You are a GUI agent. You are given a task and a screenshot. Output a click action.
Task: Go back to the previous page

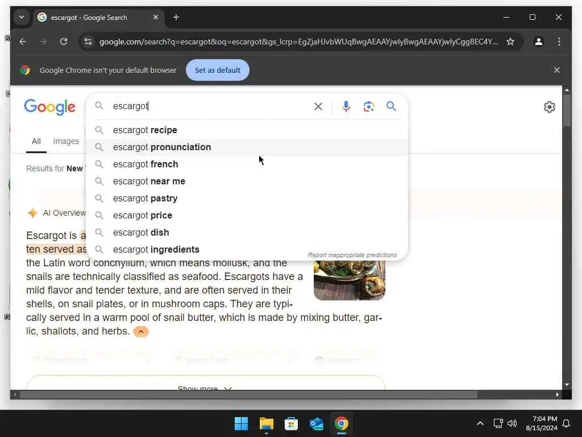[23, 42]
